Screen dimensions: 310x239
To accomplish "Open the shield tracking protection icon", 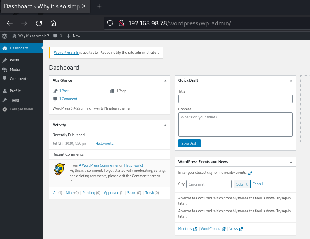I will point(110,23).
